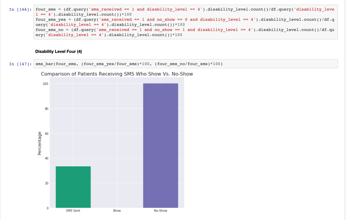Click the 100 tick on y-axis
The height and width of the screenshot is (220, 346).
point(45,84)
